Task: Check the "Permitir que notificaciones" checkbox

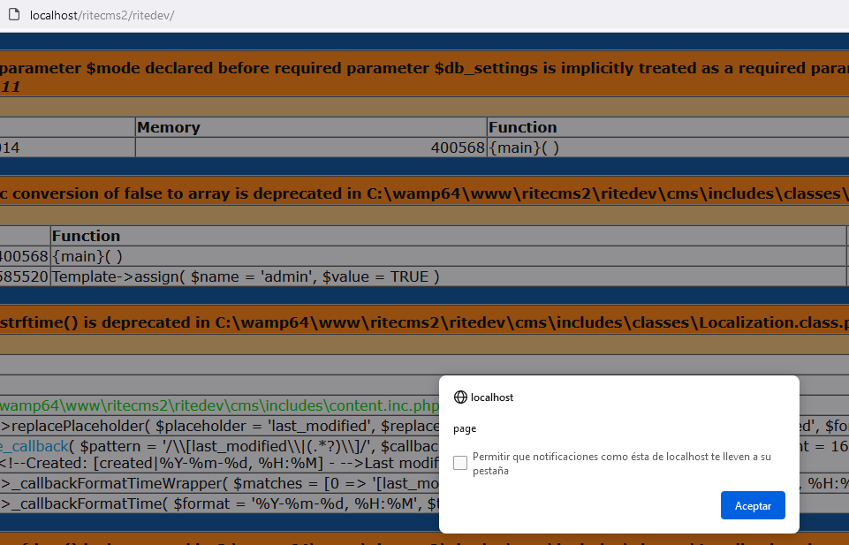Action: pyautogui.click(x=459, y=462)
